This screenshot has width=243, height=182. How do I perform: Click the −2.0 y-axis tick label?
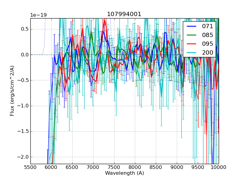click(22, 157)
